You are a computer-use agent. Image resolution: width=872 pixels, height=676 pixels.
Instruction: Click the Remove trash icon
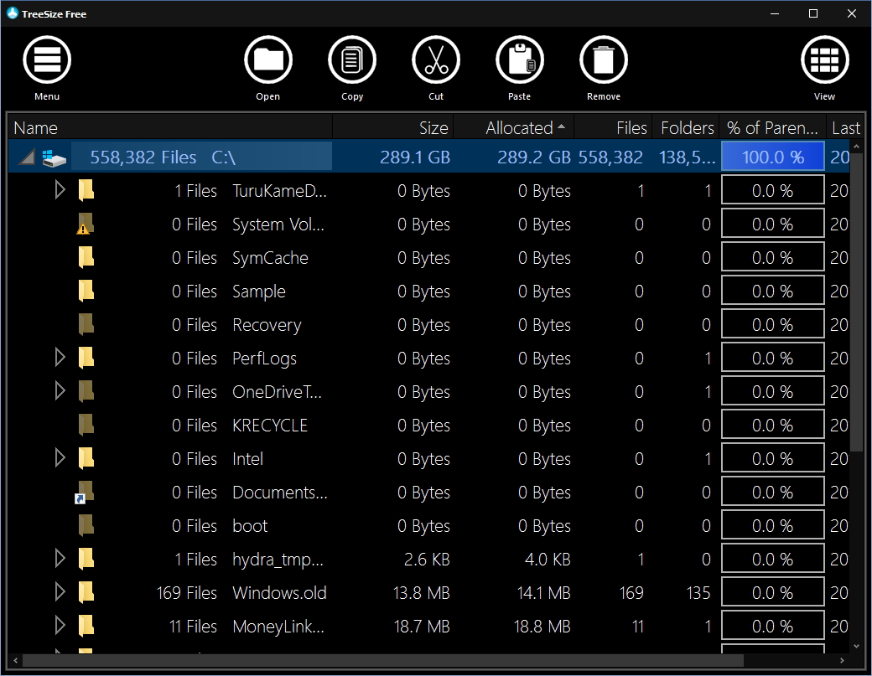[604, 60]
